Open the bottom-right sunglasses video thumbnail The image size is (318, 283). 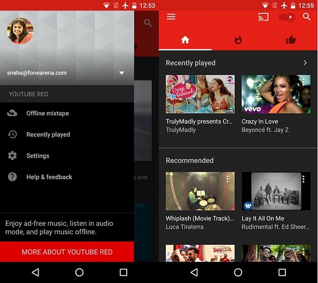[276, 253]
